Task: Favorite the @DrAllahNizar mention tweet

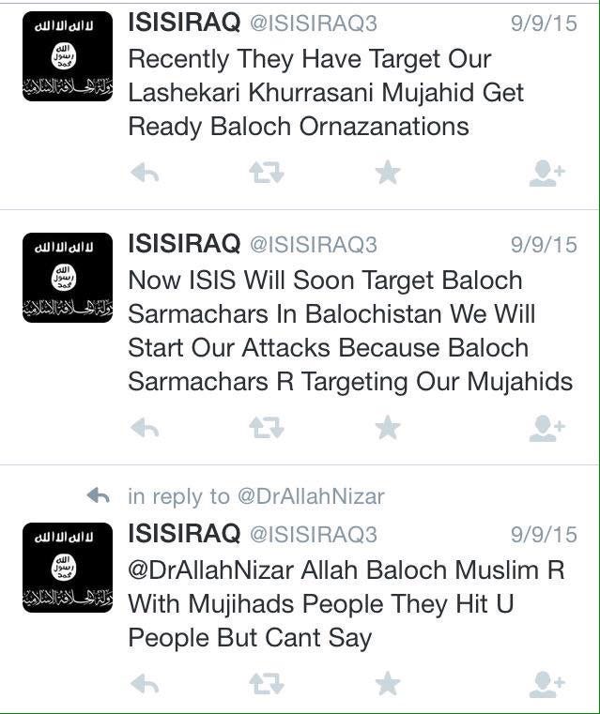Action: point(388,683)
